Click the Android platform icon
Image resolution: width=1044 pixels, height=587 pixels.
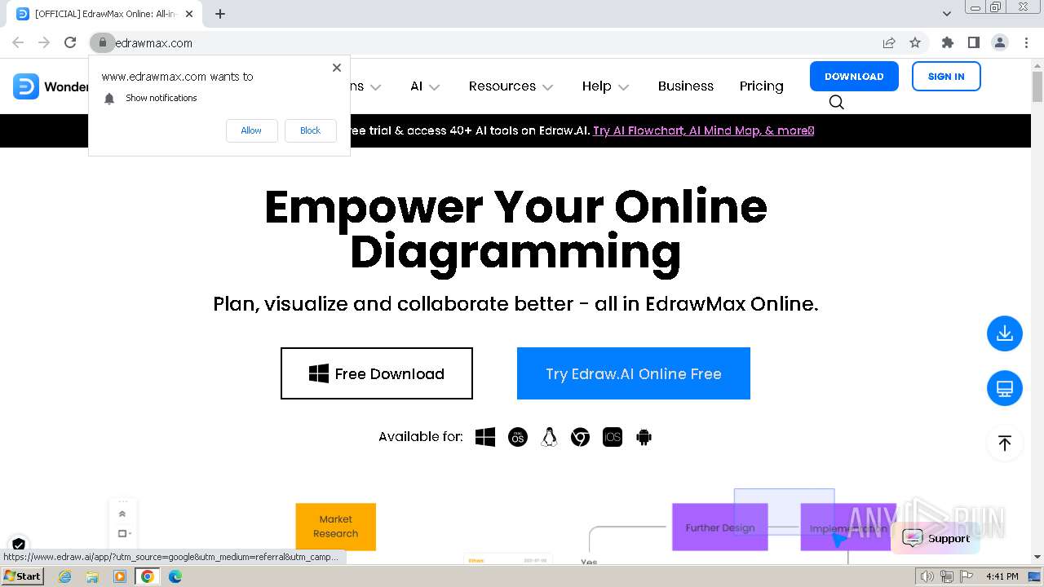pos(644,437)
